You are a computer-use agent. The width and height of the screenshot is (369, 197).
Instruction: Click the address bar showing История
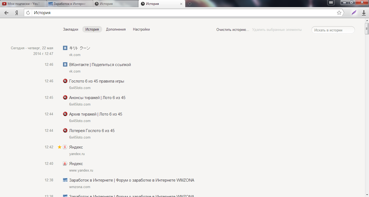click(184, 13)
